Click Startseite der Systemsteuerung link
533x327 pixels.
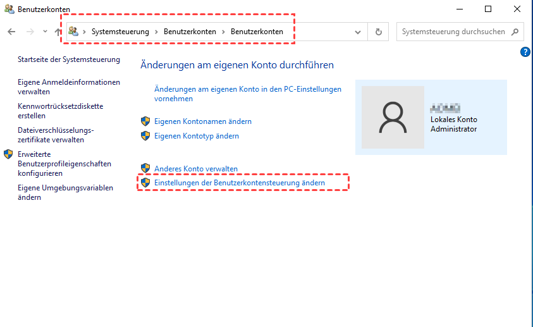pyautogui.click(x=69, y=59)
